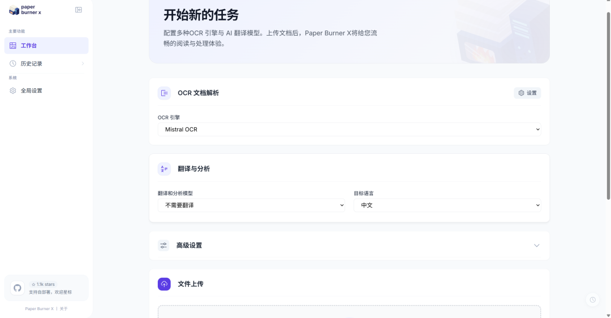
Task: Click the 支持自部署，欢迎星标 text
Action: (50, 293)
